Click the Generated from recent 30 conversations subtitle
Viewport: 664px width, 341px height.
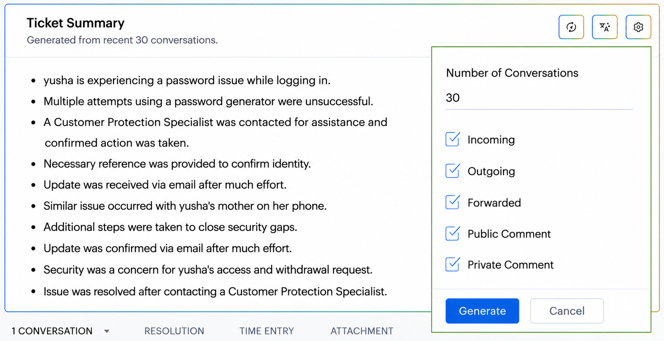tap(122, 40)
